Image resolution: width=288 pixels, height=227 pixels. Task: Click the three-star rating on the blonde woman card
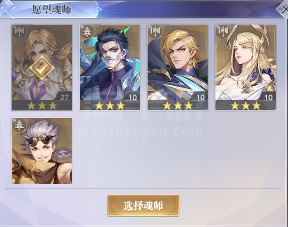pos(246,105)
